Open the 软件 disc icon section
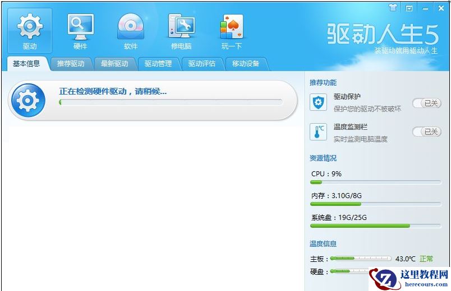Screen dimensions: 451x291 pos(131,31)
